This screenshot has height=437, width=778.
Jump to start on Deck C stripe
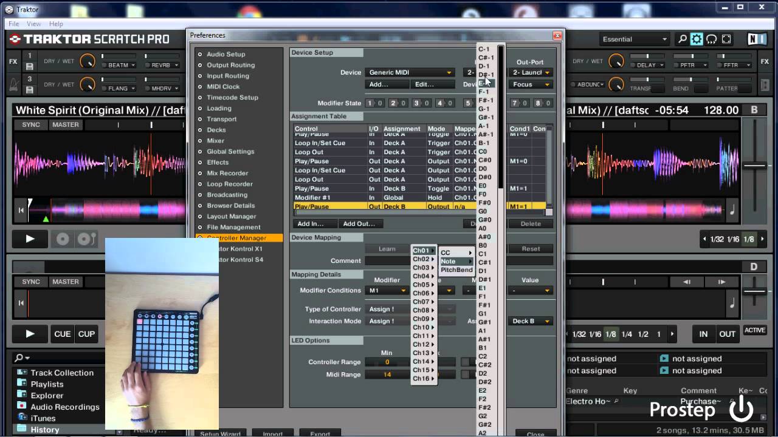click(21, 303)
